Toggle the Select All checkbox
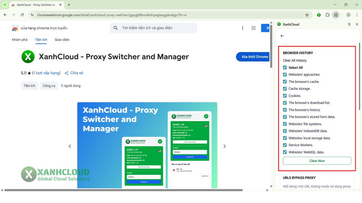 click(285, 67)
